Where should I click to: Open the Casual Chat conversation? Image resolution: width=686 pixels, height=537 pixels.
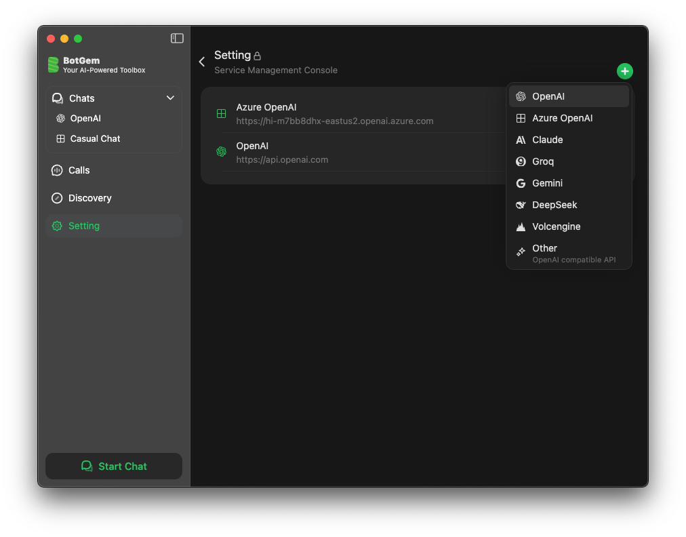(114, 139)
